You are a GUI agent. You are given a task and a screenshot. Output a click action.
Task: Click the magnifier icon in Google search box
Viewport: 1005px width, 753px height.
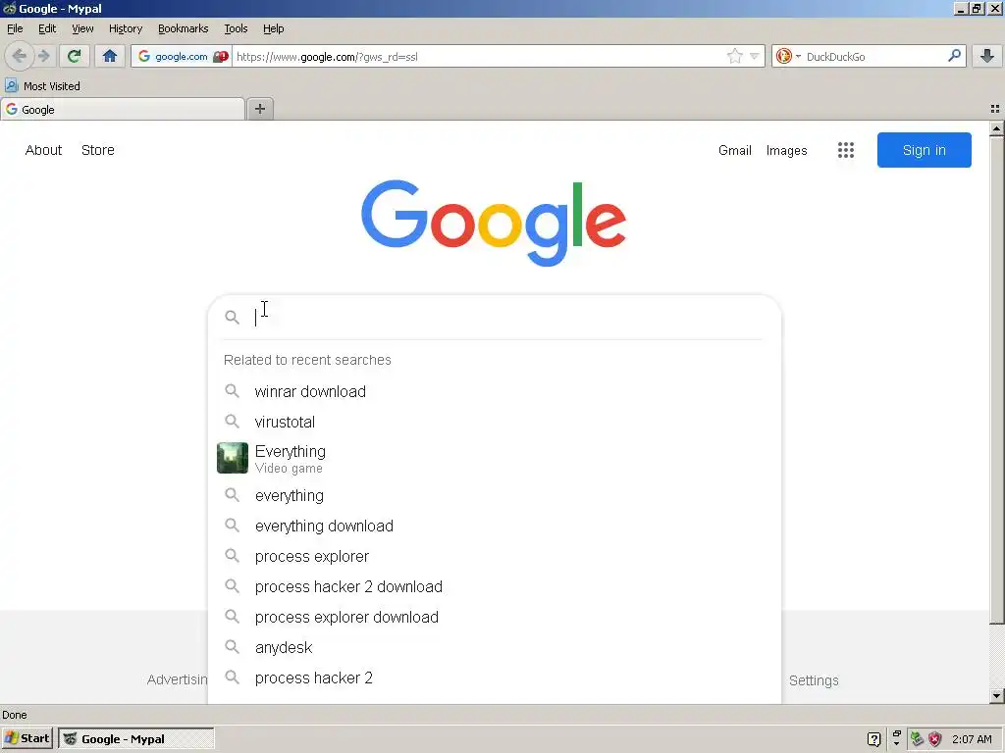(x=232, y=317)
